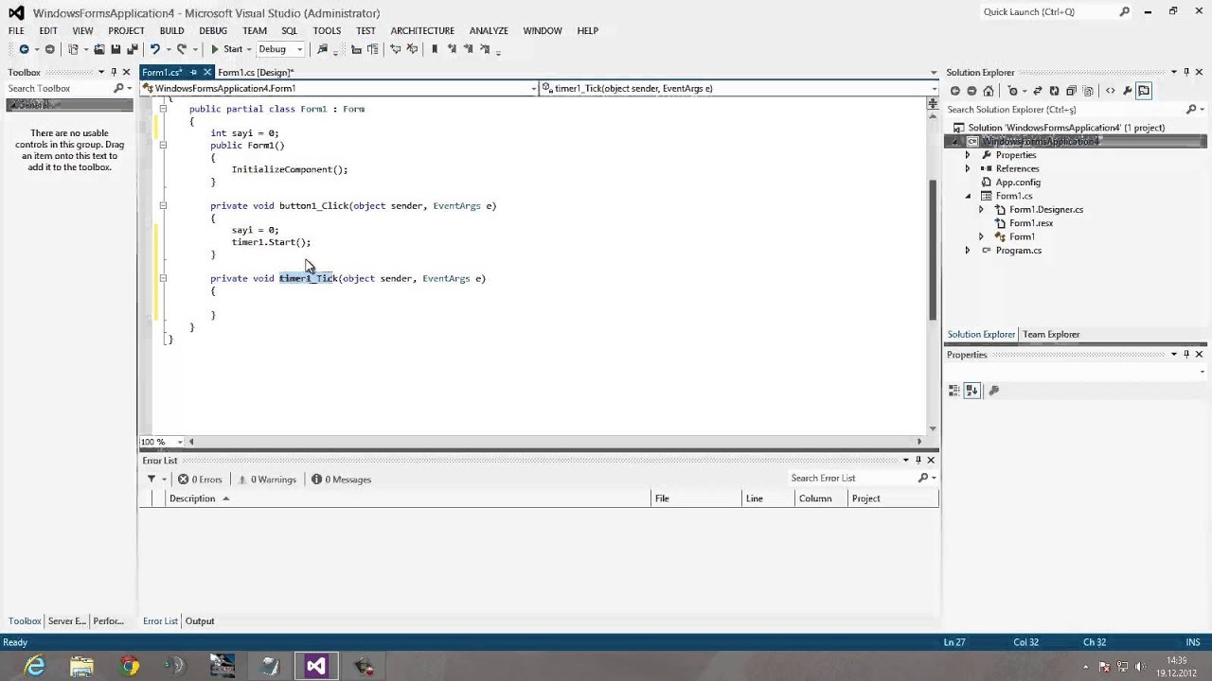
Task: Toggle a bookmark on the current line
Action: click(435, 49)
